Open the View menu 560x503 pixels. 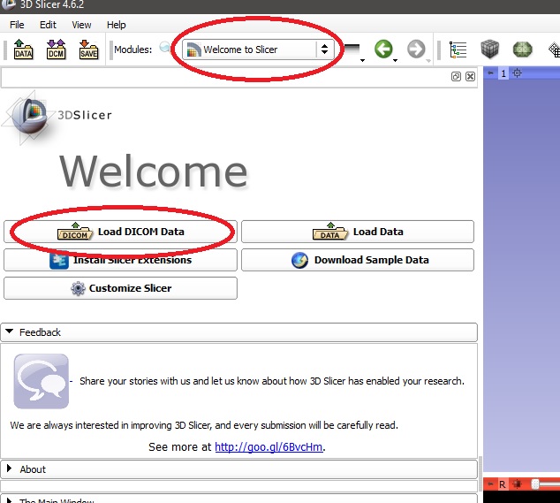point(81,25)
